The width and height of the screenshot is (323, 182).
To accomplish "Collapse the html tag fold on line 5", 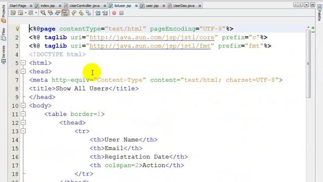I will (x=23, y=63).
